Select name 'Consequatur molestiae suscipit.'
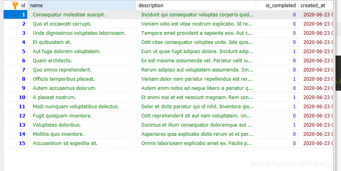Viewport: 341px width, 171px height. click(69, 14)
